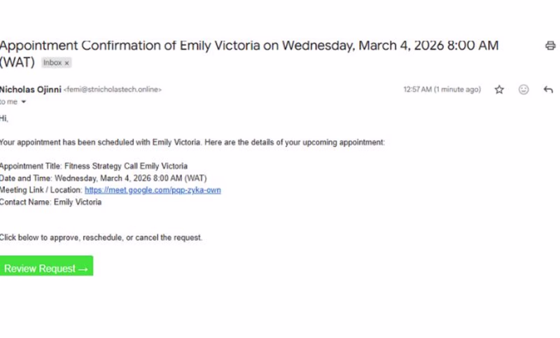Select the sender name Nicholas Ojinni

(x=31, y=90)
